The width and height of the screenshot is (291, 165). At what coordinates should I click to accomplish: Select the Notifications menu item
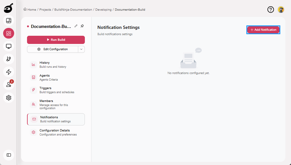(56, 119)
